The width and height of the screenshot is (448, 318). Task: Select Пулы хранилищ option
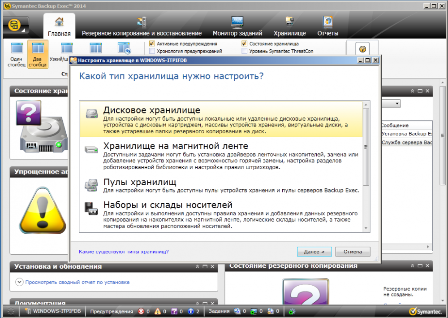click(221, 185)
